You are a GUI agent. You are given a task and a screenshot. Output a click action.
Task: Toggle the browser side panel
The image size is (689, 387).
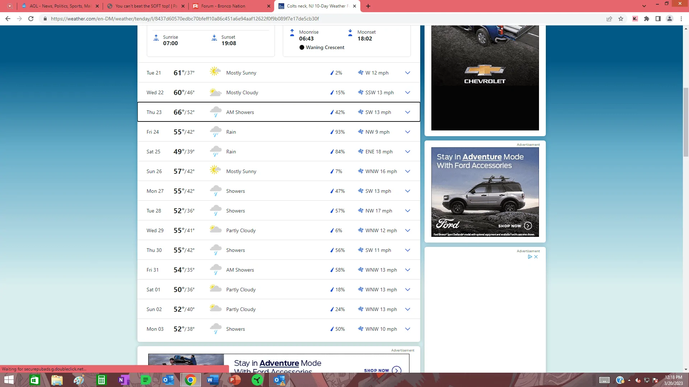[x=658, y=19]
